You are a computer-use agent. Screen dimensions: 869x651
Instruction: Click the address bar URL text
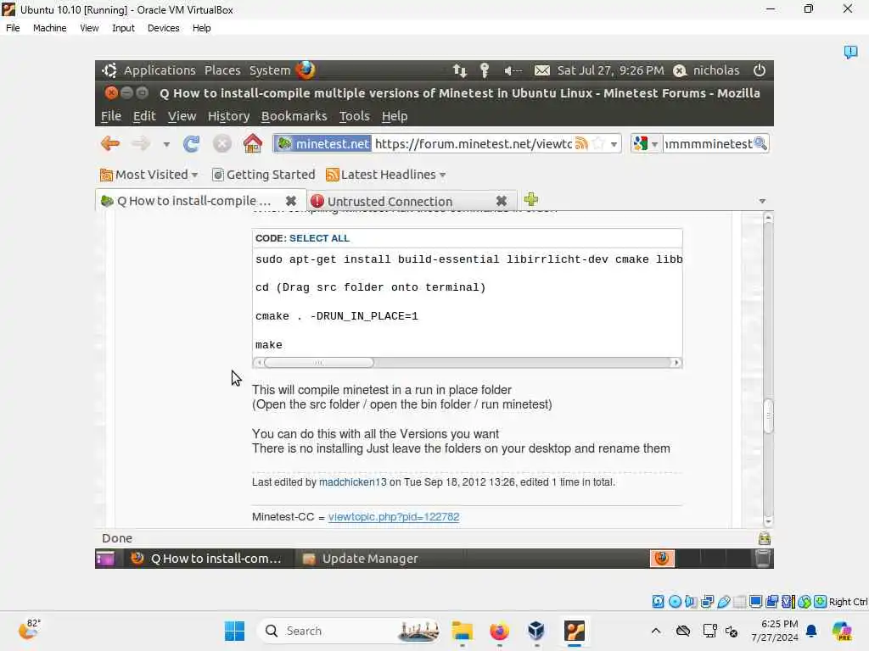[474, 144]
